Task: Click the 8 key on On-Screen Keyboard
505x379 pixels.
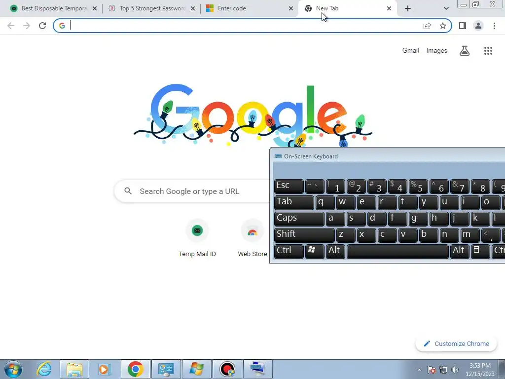Action: pyautogui.click(x=480, y=187)
